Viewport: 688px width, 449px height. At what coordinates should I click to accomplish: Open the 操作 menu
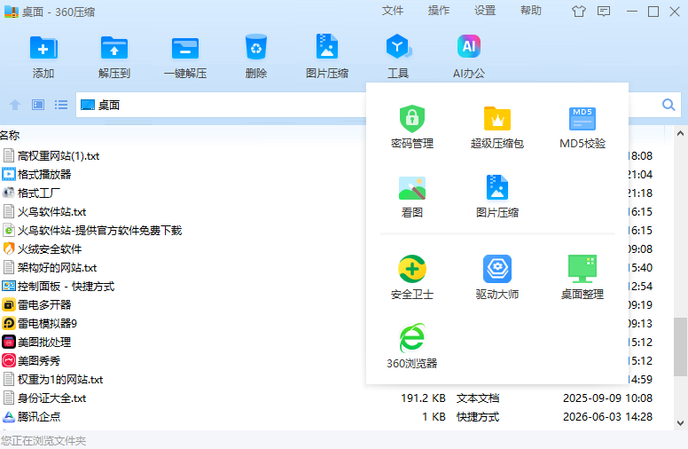coord(438,11)
